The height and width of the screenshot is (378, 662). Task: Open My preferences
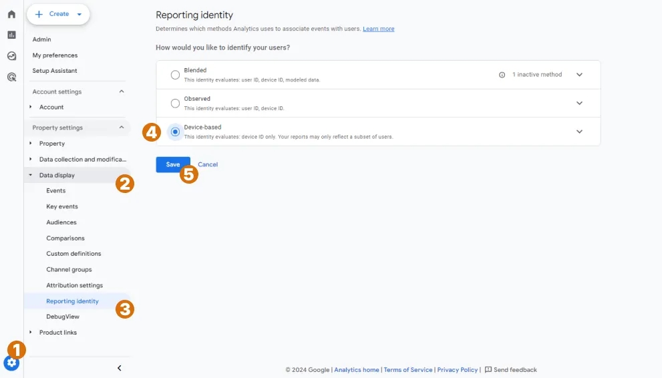(x=55, y=55)
